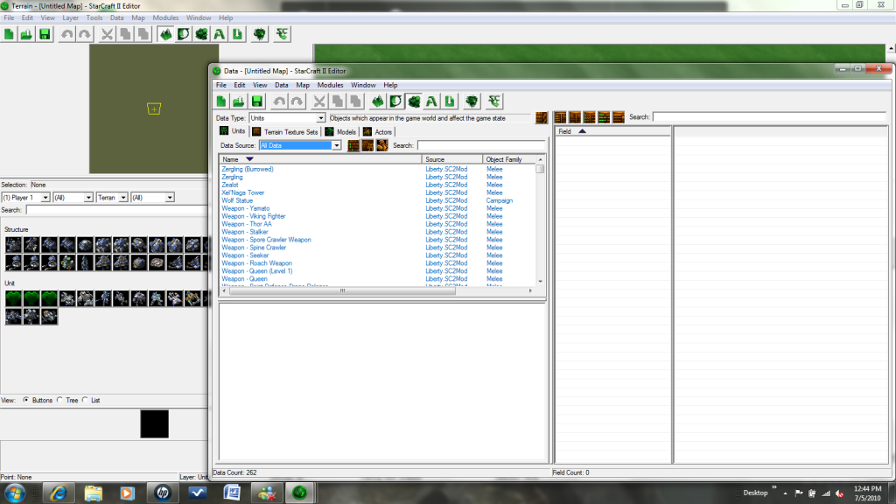The height and width of the screenshot is (504, 896).
Task: Click first view icon left of Field search
Action: pyautogui.click(x=561, y=117)
